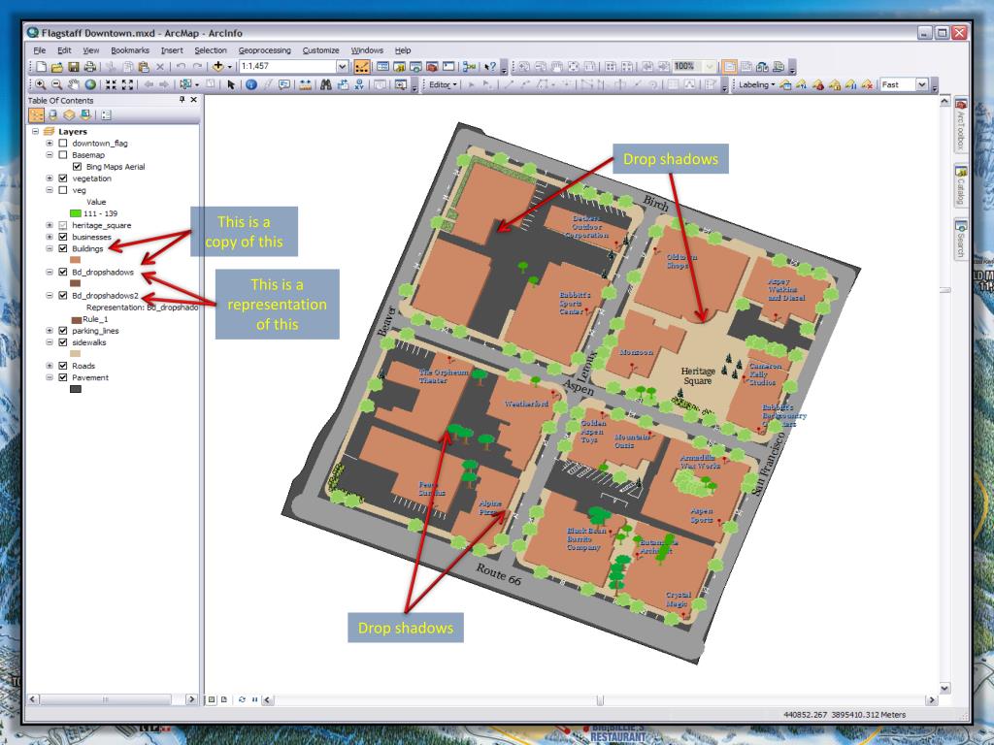Open the Labeling dropdown menu
The height and width of the screenshot is (745, 994).
tap(757, 85)
